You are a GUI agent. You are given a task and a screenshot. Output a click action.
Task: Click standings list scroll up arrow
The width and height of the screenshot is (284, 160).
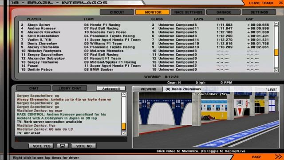pos(276,24)
